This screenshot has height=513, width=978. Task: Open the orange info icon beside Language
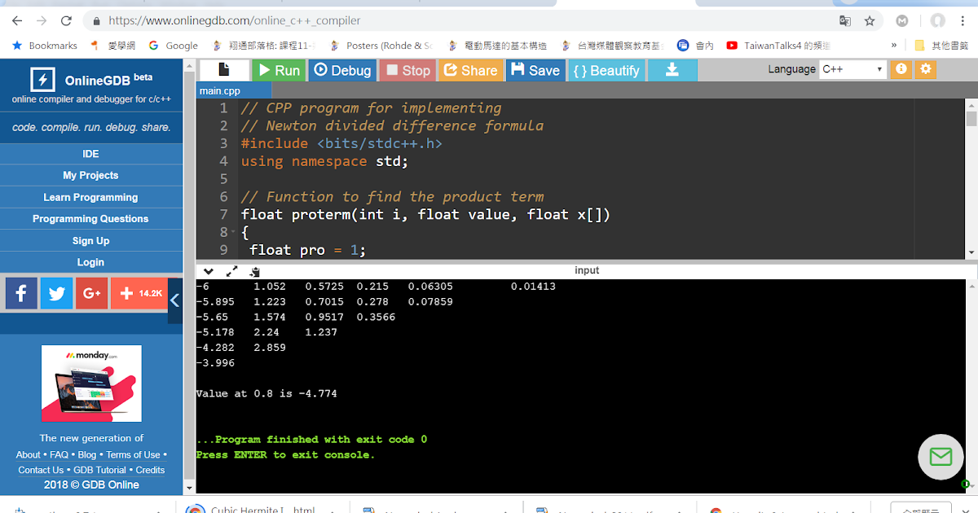[901, 69]
